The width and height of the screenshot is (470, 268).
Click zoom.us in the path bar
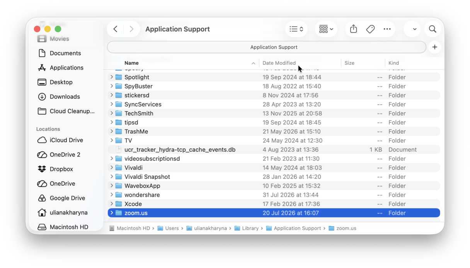(342, 228)
